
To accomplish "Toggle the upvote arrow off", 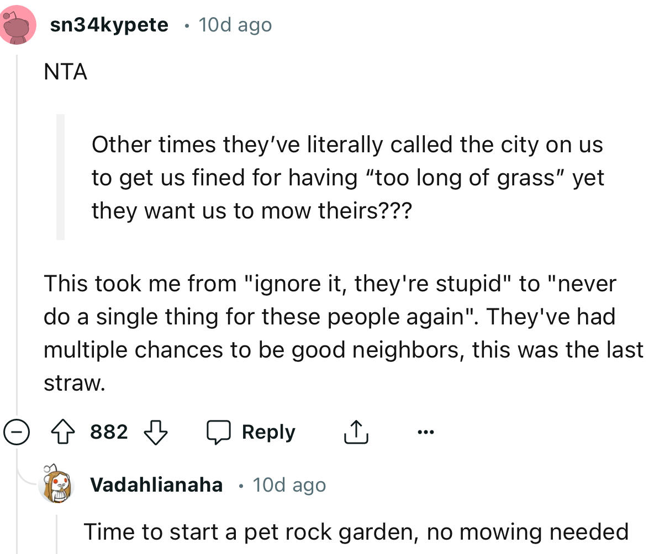I will [x=62, y=432].
